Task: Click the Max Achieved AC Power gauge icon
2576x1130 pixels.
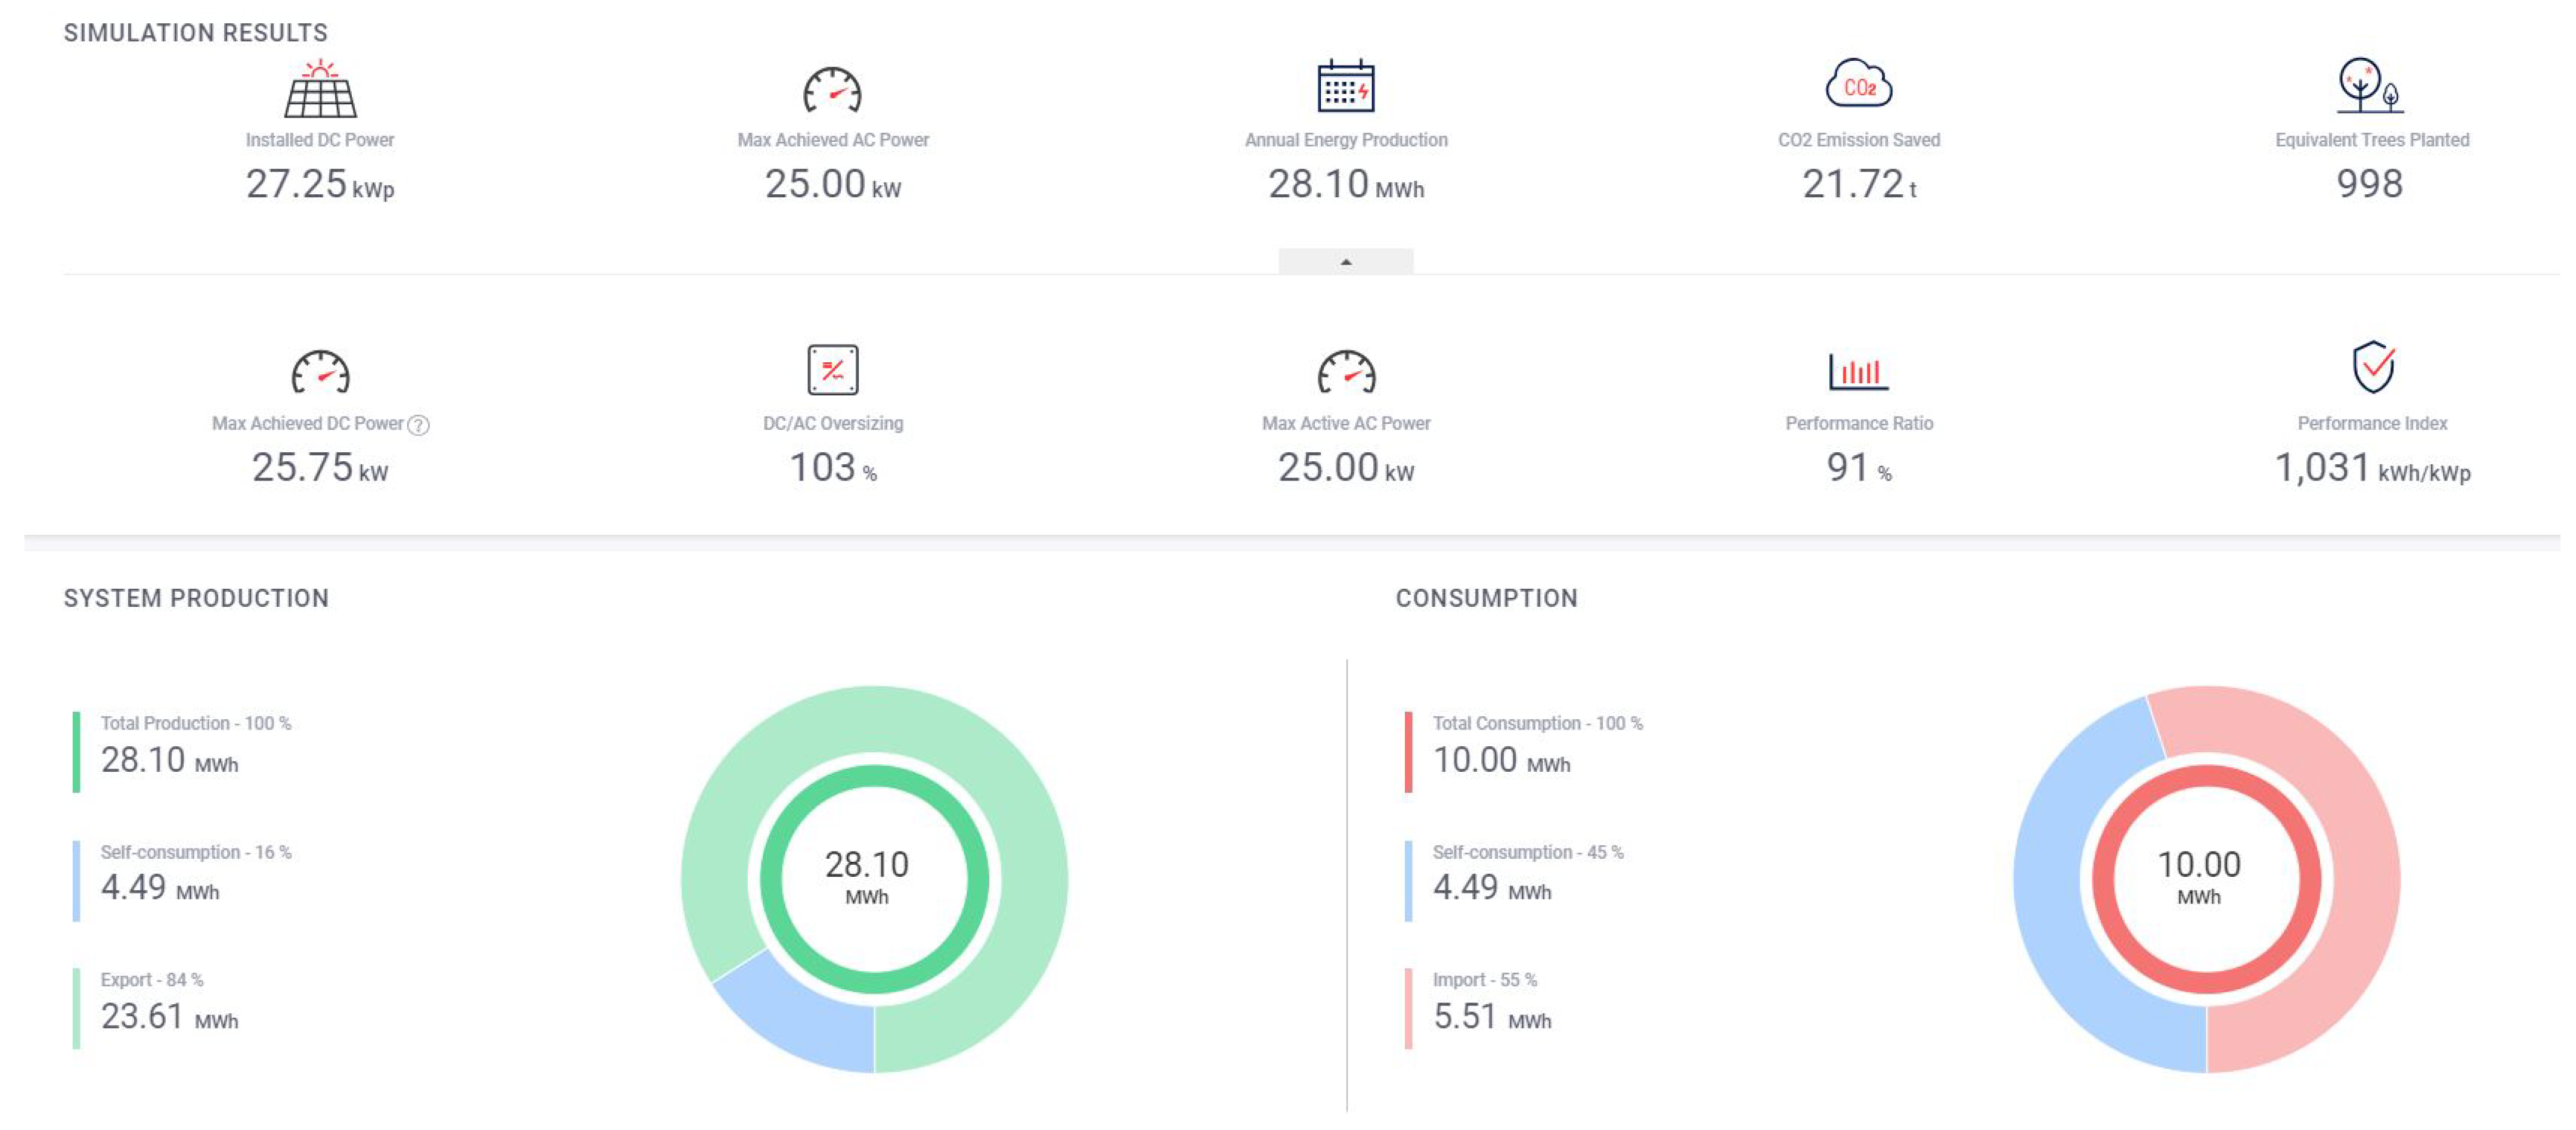Action: [x=832, y=91]
